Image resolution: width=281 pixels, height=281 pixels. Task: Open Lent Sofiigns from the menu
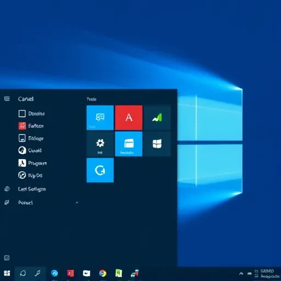click(32, 189)
